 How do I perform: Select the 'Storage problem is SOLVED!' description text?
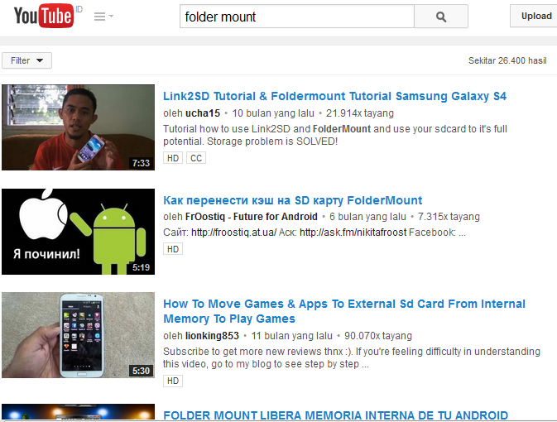pyautogui.click(x=272, y=141)
